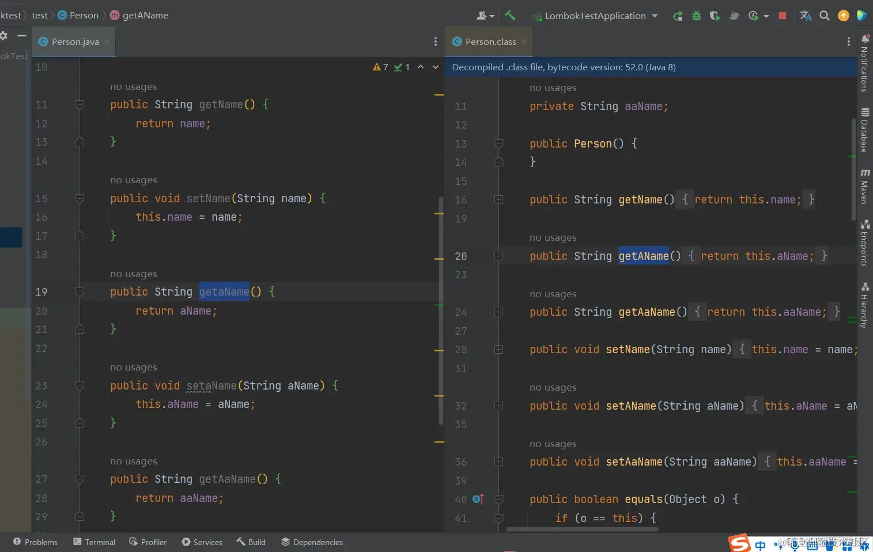The image size is (873, 552).
Task: Open Search Everywhere magnifier
Action: click(825, 16)
